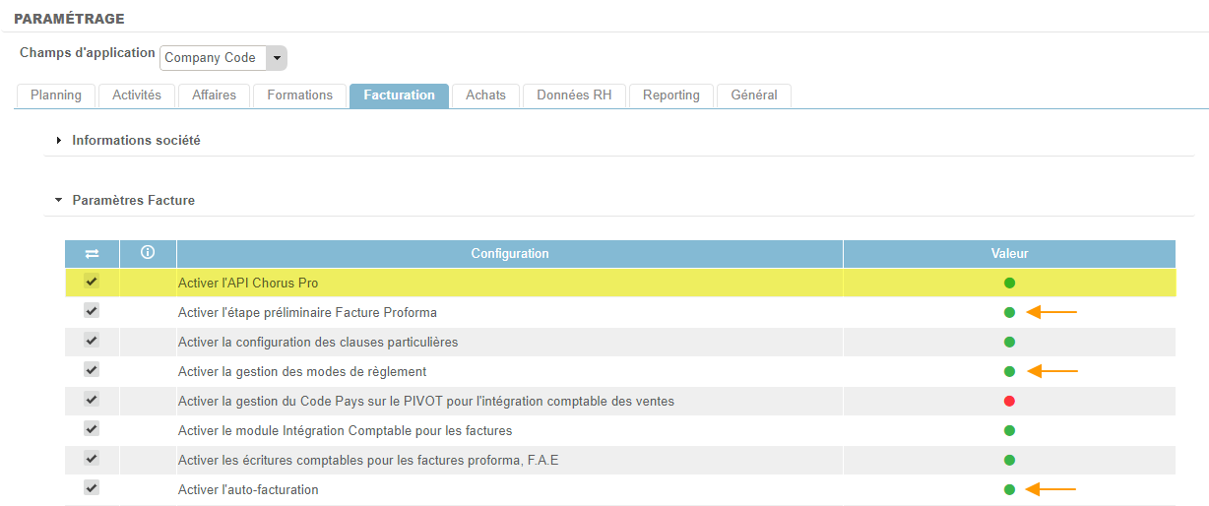Image resolution: width=1209 pixels, height=506 pixels.
Task: Click the info icon in table header
Action: click(x=148, y=253)
